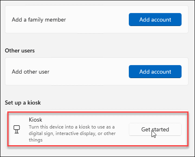Click the 'Kiosk' title text

pyautogui.click(x=35, y=120)
